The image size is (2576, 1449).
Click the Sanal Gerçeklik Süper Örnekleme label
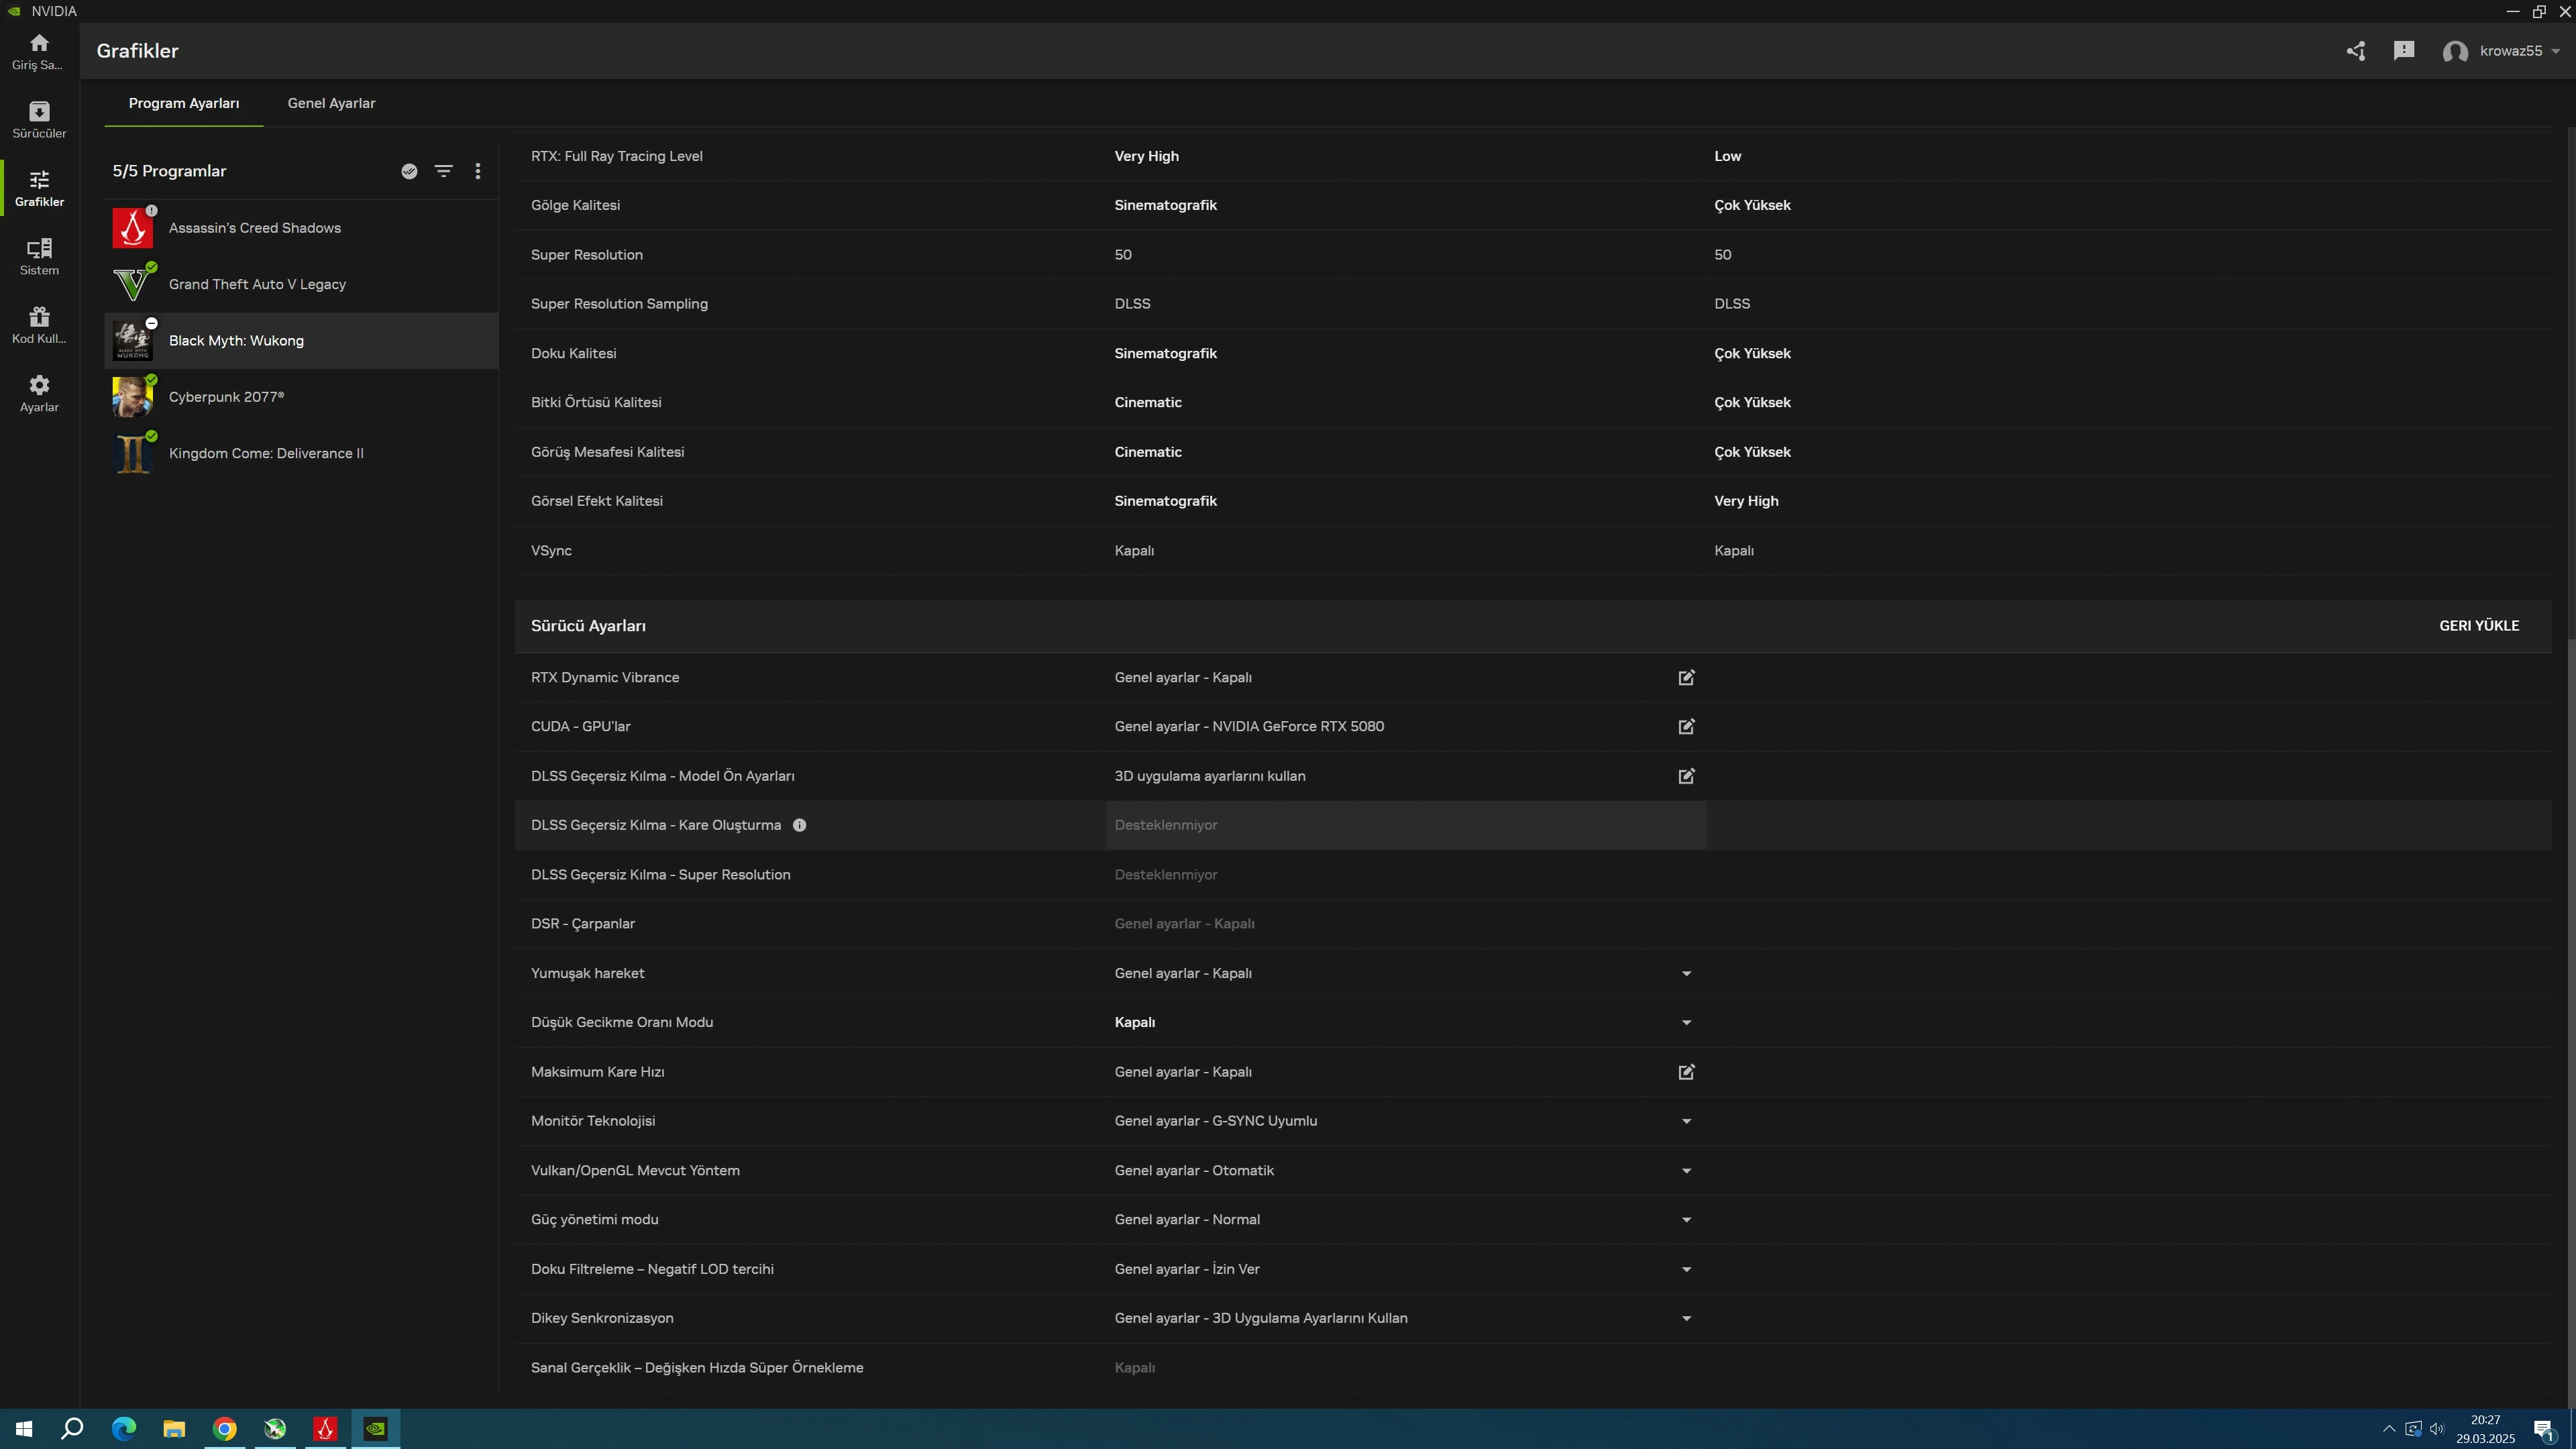coord(697,1368)
